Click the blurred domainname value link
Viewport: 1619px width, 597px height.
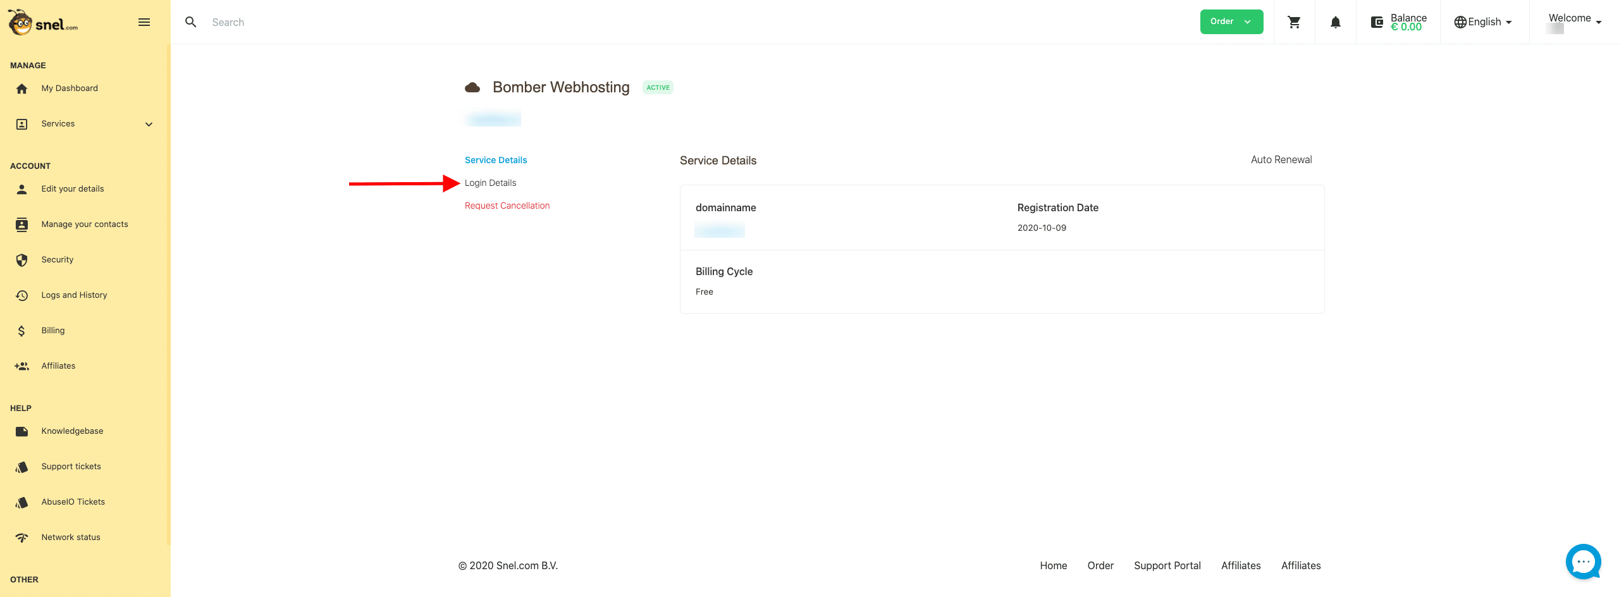[x=720, y=230]
